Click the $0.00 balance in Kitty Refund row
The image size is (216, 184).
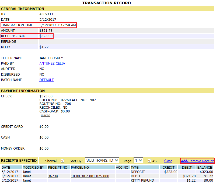click(x=208, y=181)
